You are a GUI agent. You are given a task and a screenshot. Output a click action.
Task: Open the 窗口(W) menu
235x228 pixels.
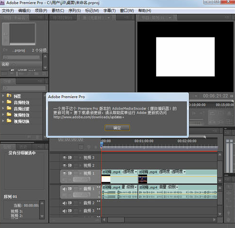(127, 11)
